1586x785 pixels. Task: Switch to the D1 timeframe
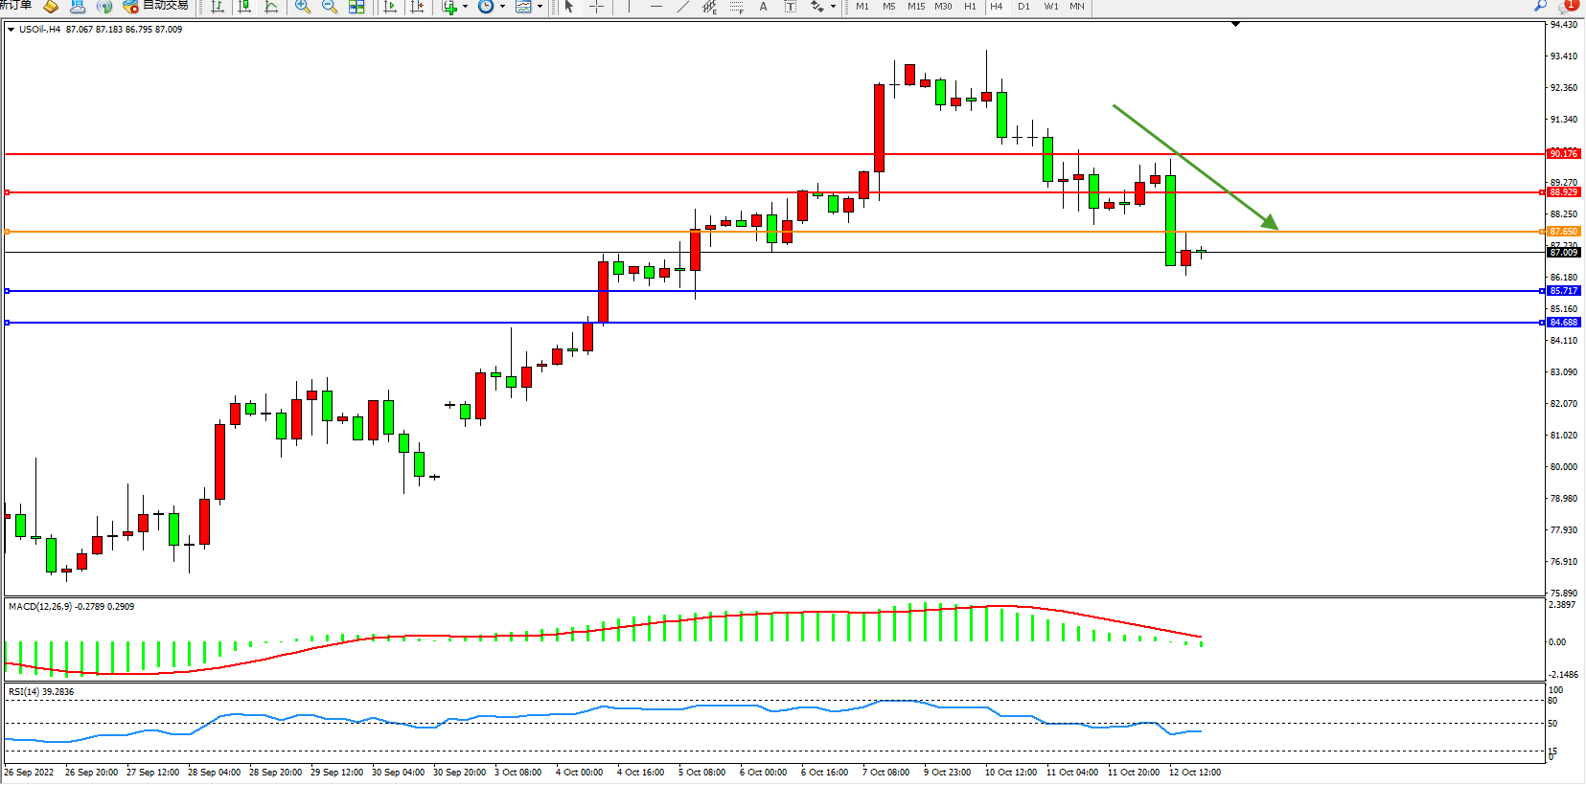pos(1023,7)
